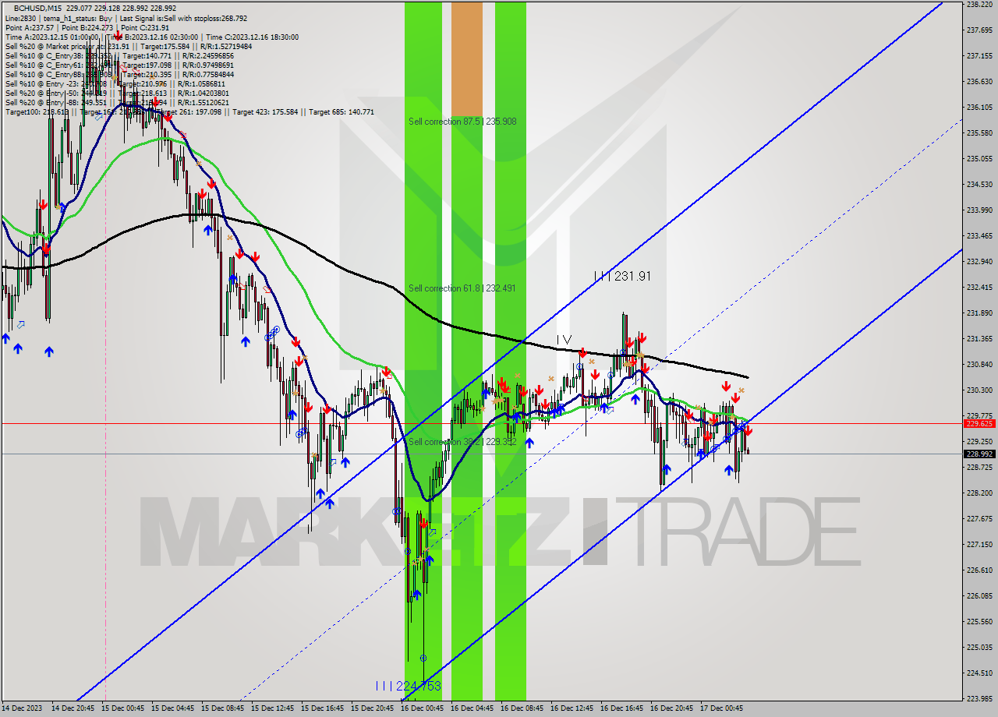The image size is (998, 717).
Task: Click the '16 Dec 04:45' time axis label
Action: (x=472, y=708)
